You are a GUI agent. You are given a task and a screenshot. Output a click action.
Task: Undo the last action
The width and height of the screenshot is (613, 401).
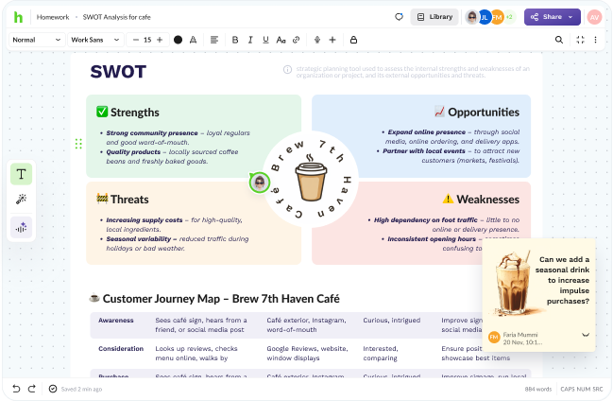click(x=16, y=389)
